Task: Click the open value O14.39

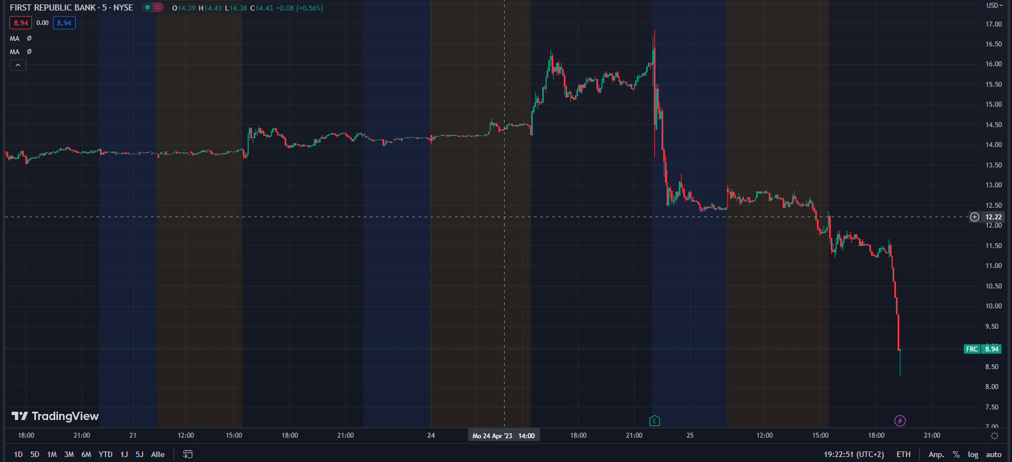Action: (x=183, y=8)
